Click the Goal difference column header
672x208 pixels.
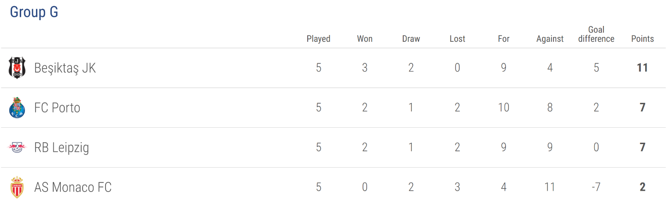(x=596, y=34)
